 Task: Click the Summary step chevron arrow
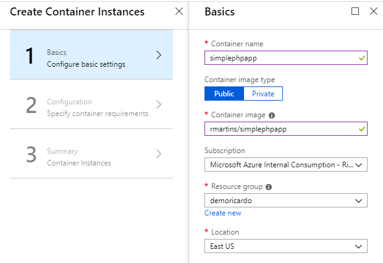159,154
